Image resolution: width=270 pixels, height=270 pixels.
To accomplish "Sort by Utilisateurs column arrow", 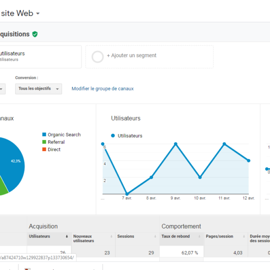I will tap(67, 236).
